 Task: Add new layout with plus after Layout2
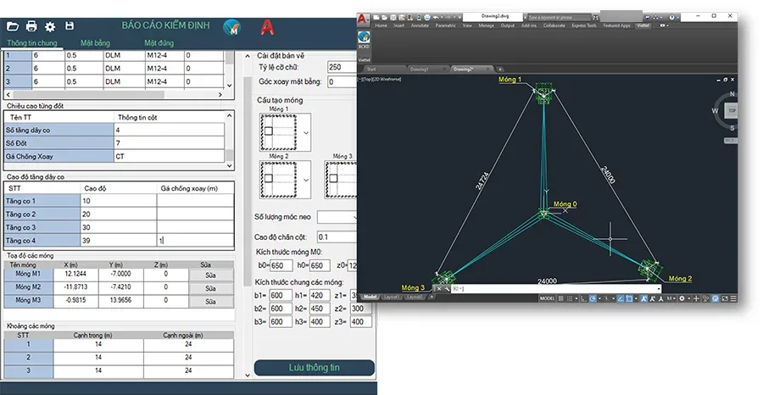pyautogui.click(x=432, y=297)
